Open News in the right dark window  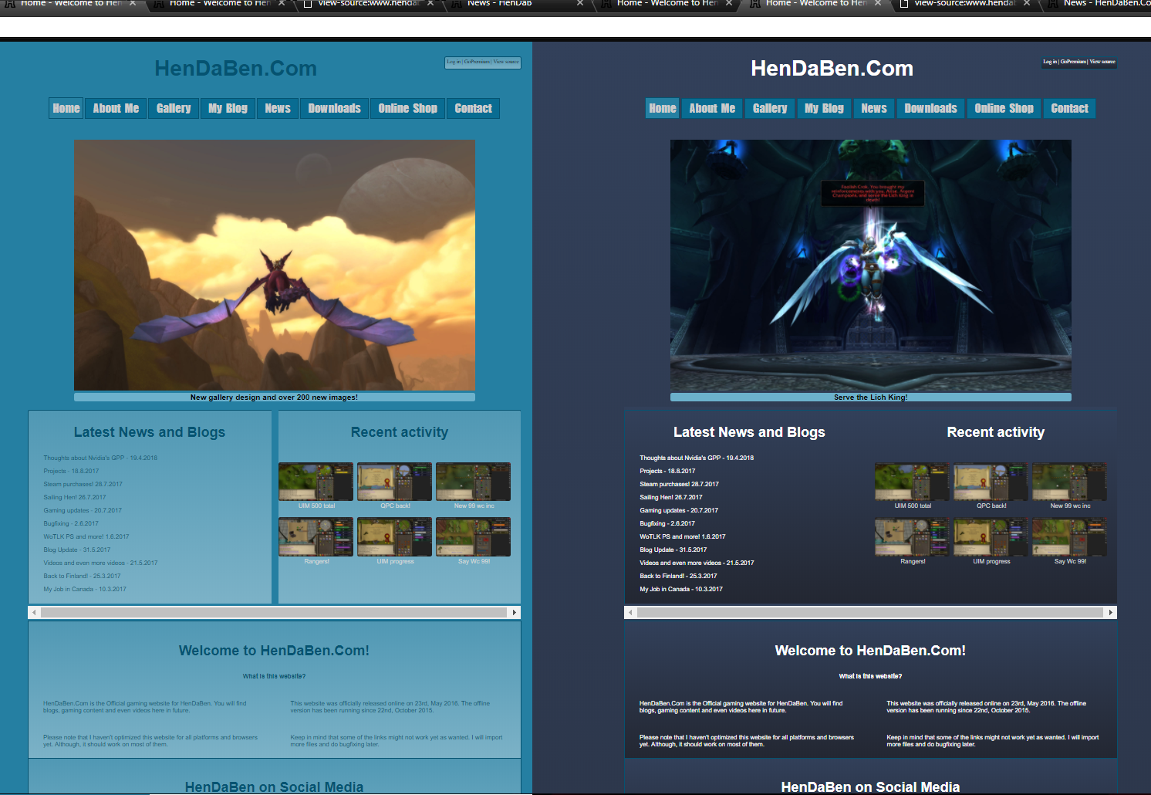click(x=874, y=109)
